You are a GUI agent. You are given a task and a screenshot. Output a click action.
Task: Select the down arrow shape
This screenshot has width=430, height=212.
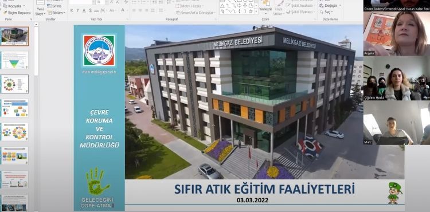[245, 6]
